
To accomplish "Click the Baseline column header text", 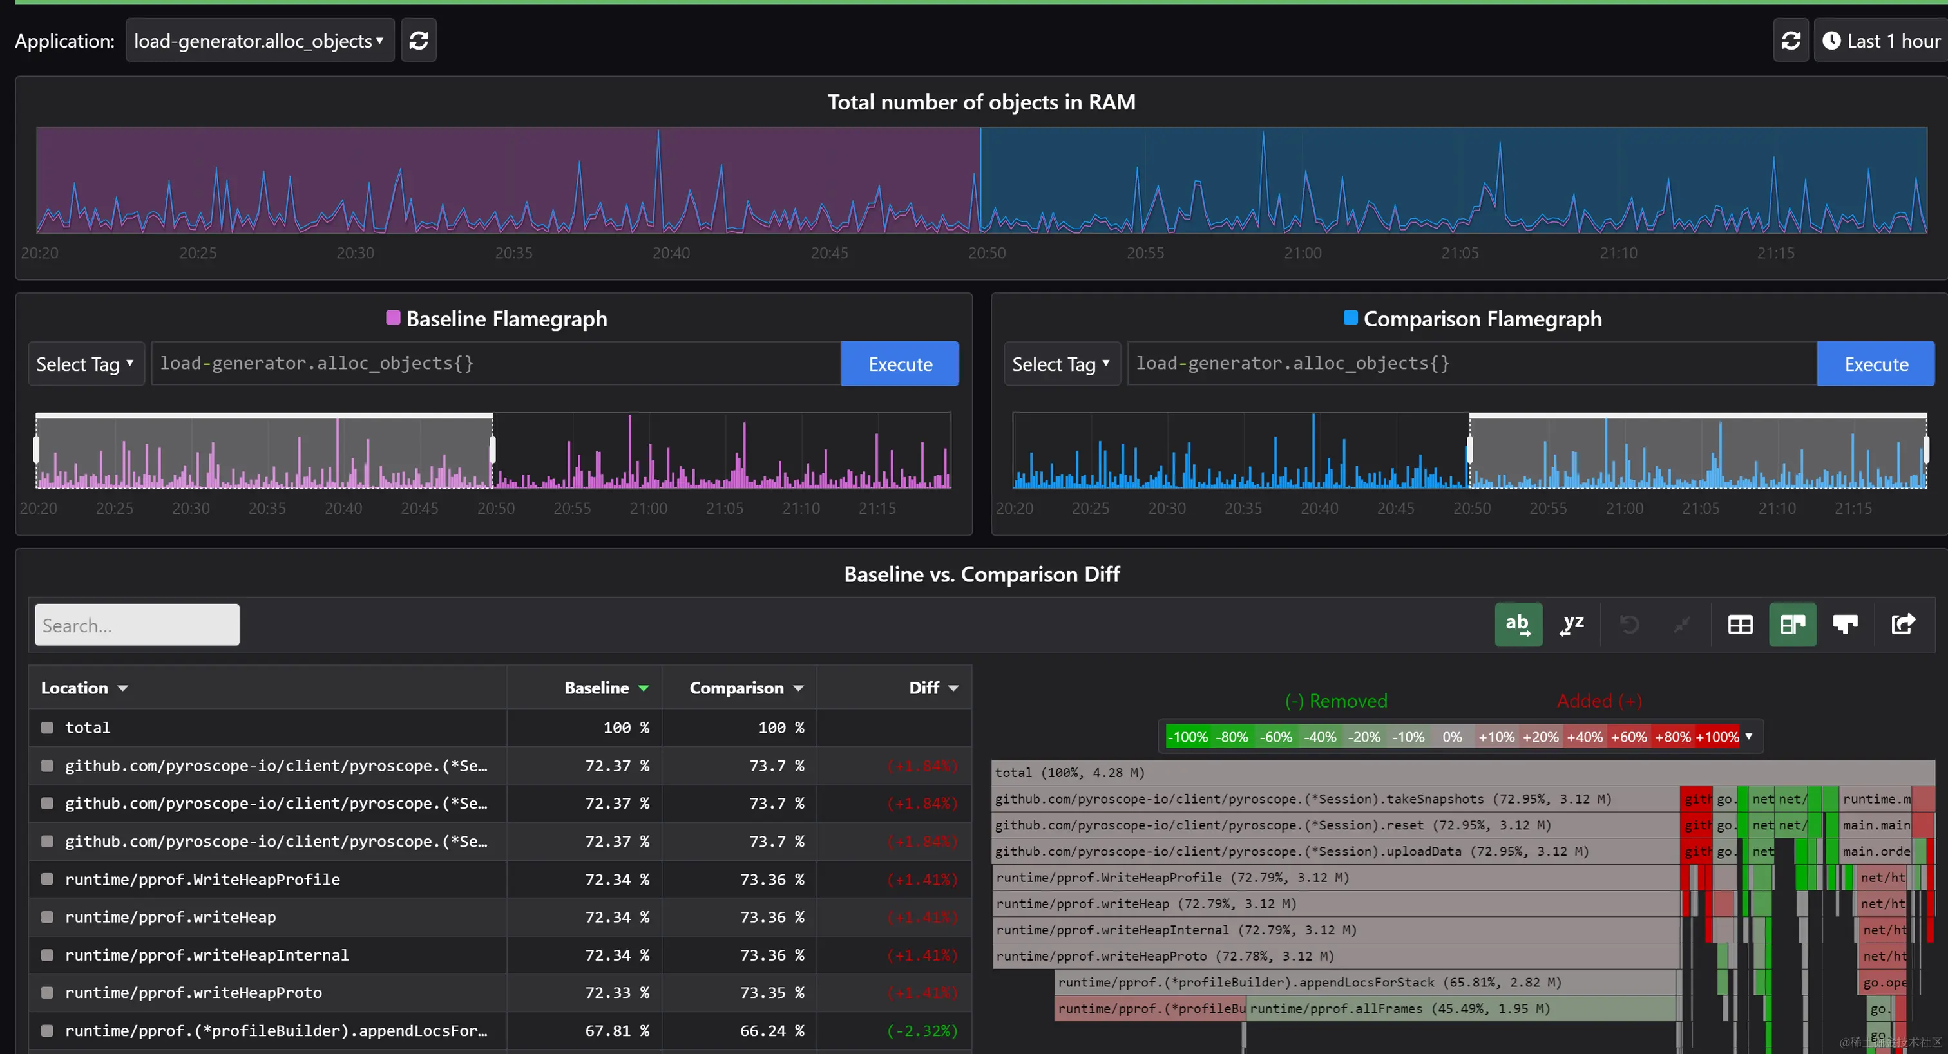I will tap(597, 688).
